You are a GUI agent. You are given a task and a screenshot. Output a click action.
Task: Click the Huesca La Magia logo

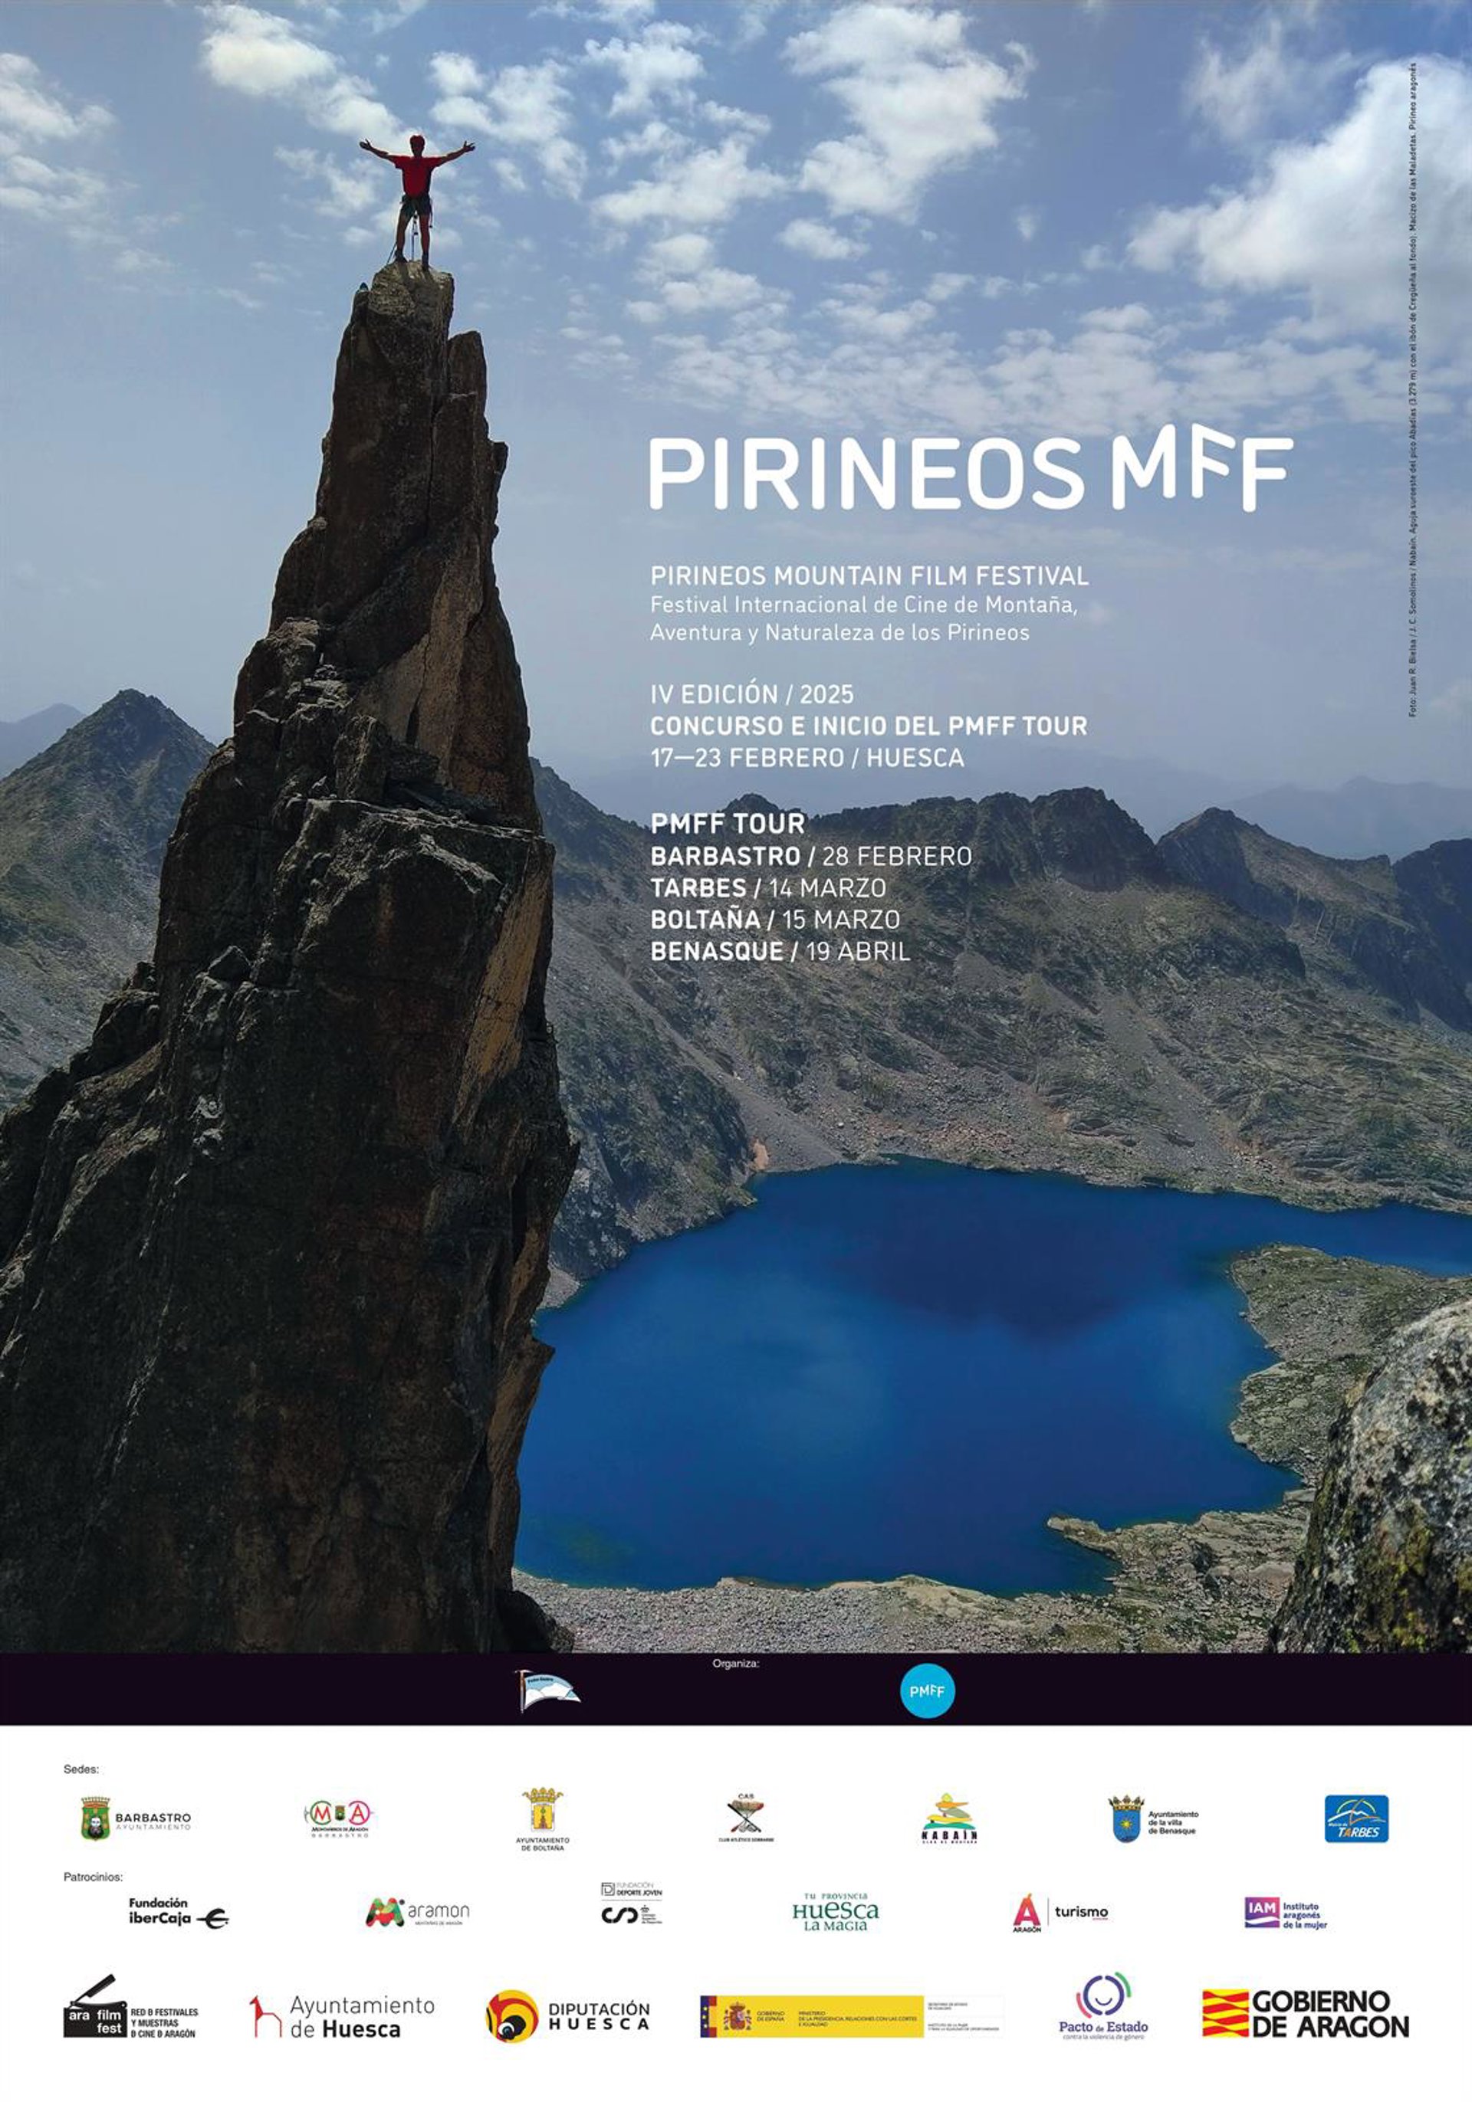click(x=834, y=1913)
